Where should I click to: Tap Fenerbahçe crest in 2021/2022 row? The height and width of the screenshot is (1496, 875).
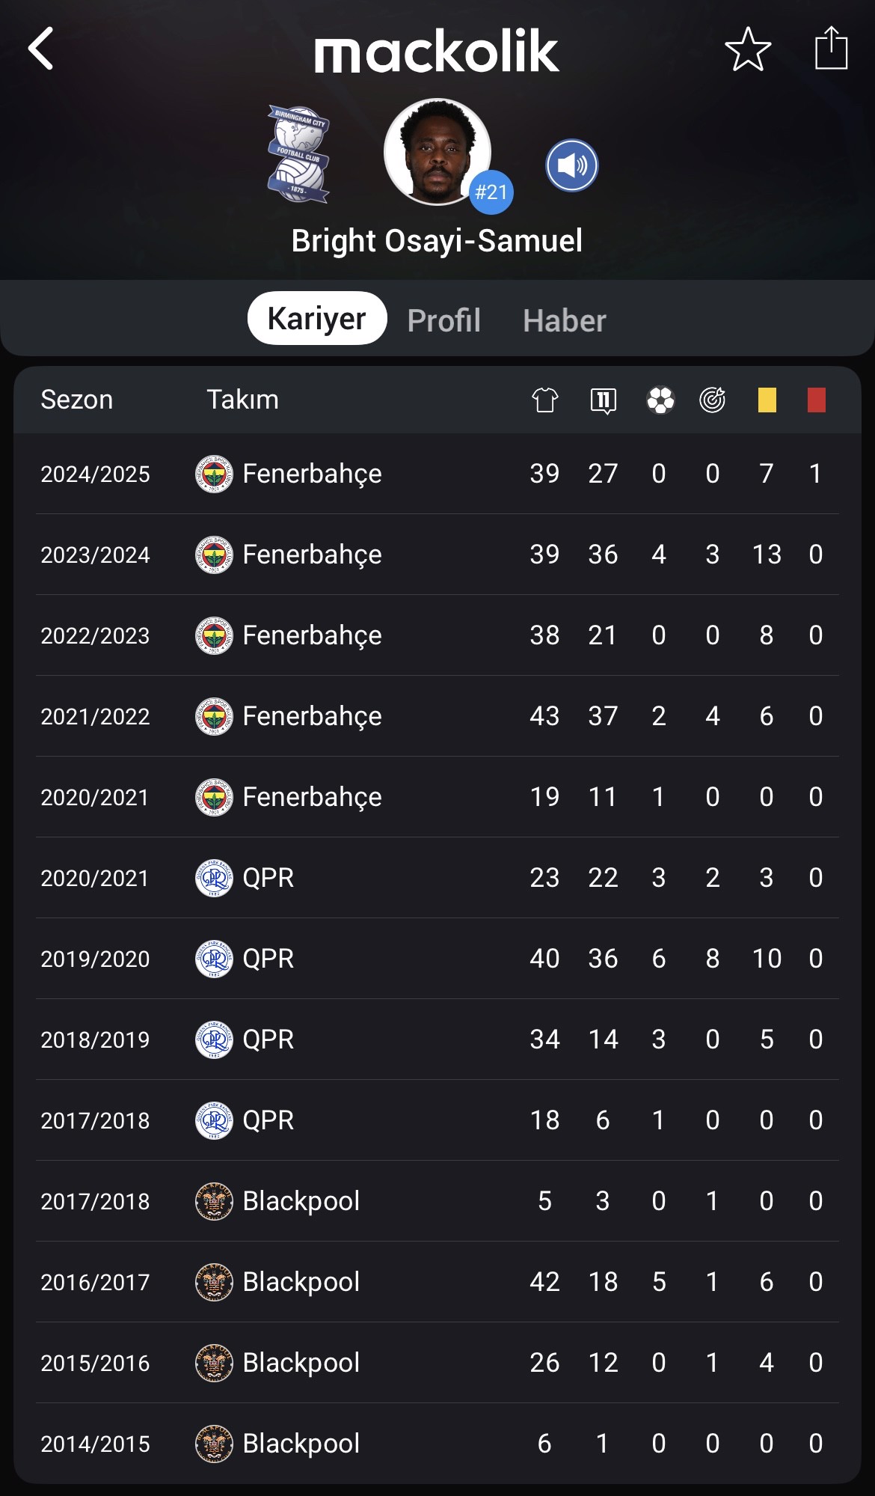(214, 716)
